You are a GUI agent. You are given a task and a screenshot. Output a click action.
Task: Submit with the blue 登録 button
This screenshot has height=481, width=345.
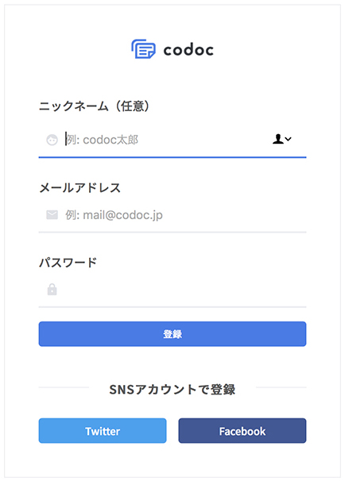(x=172, y=333)
